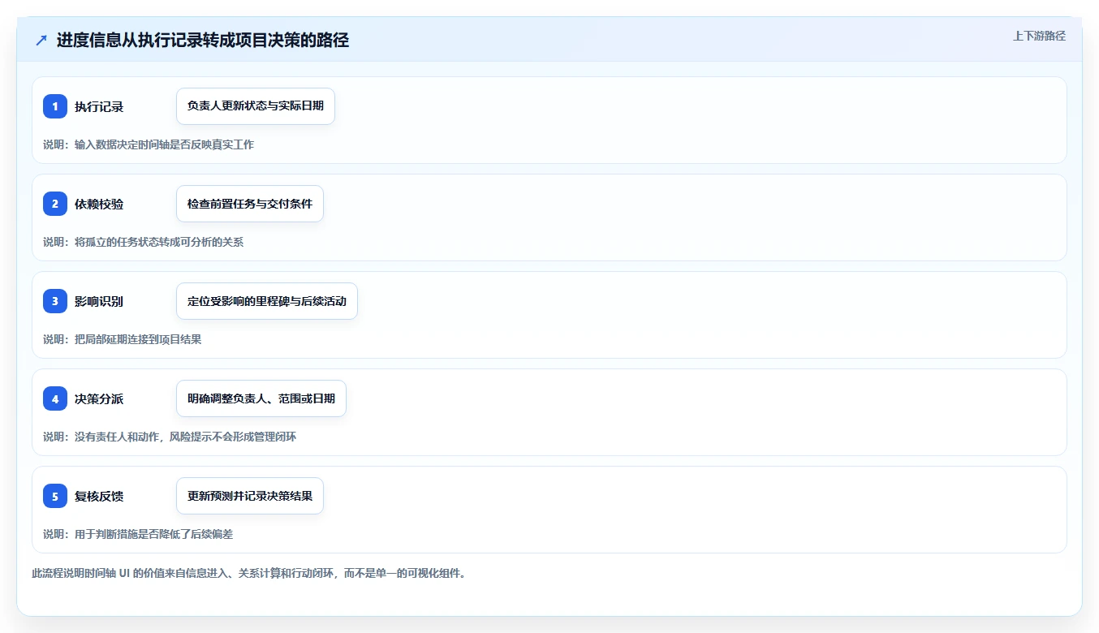Viewport: 1099px width, 633px height.
Task: Select step number 2 badge
Action: (55, 204)
